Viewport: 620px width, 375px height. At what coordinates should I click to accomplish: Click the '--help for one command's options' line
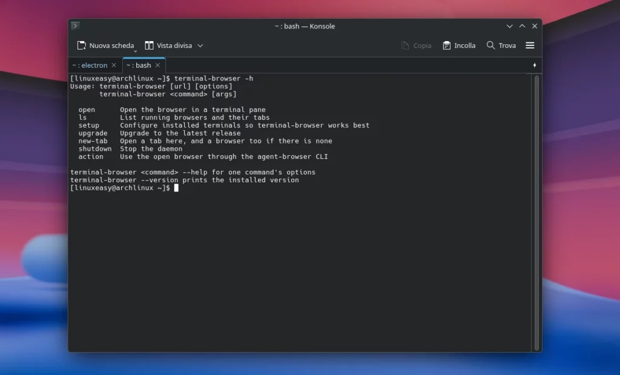tap(193, 173)
